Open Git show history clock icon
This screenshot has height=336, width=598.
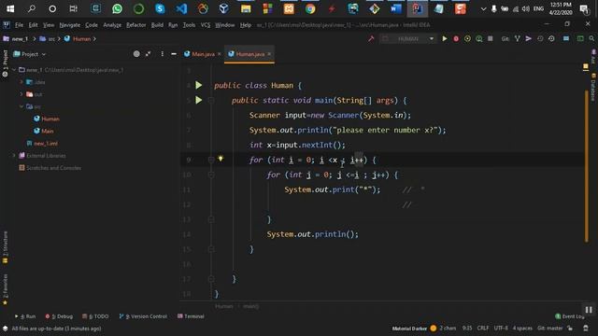pyautogui.click(x=540, y=39)
